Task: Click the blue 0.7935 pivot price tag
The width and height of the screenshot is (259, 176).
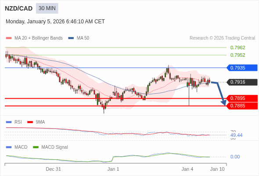Action: click(242, 68)
